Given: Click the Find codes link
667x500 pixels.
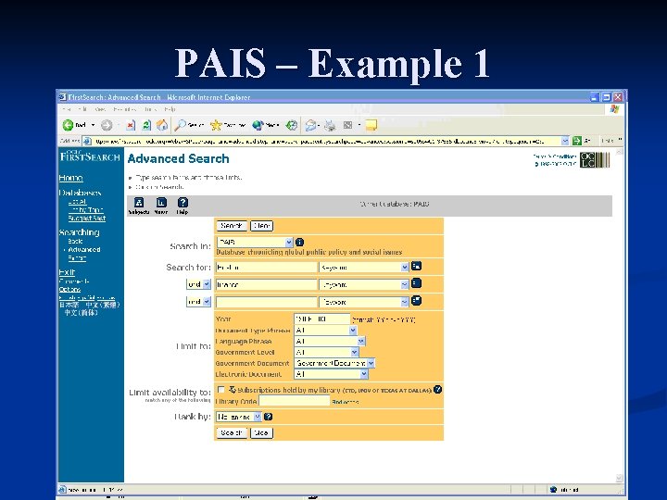Looking at the screenshot, I should [346, 402].
